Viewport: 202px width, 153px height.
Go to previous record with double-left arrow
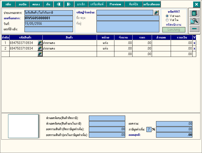coord(59,4)
